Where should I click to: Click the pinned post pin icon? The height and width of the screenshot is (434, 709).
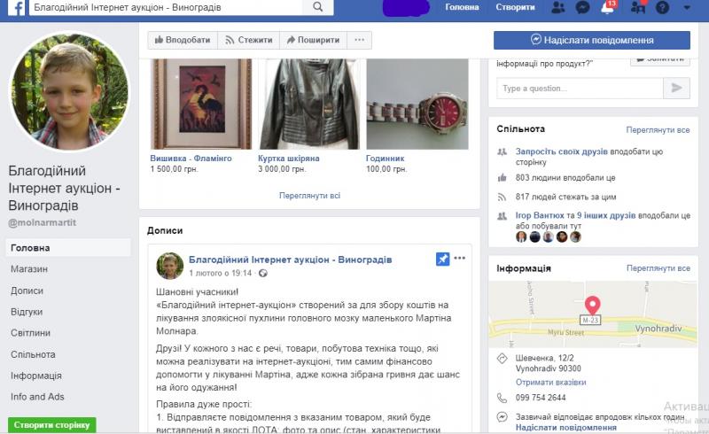(442, 259)
